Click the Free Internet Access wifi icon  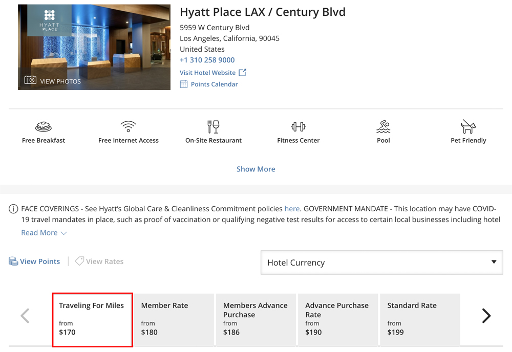pos(129,126)
